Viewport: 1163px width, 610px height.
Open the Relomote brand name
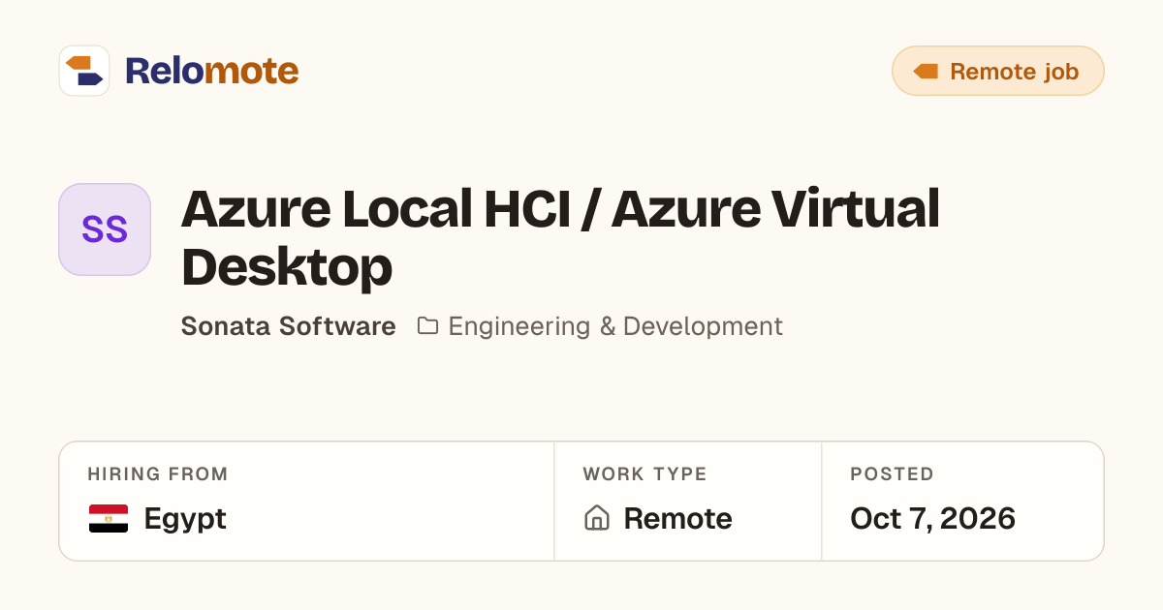click(x=211, y=71)
